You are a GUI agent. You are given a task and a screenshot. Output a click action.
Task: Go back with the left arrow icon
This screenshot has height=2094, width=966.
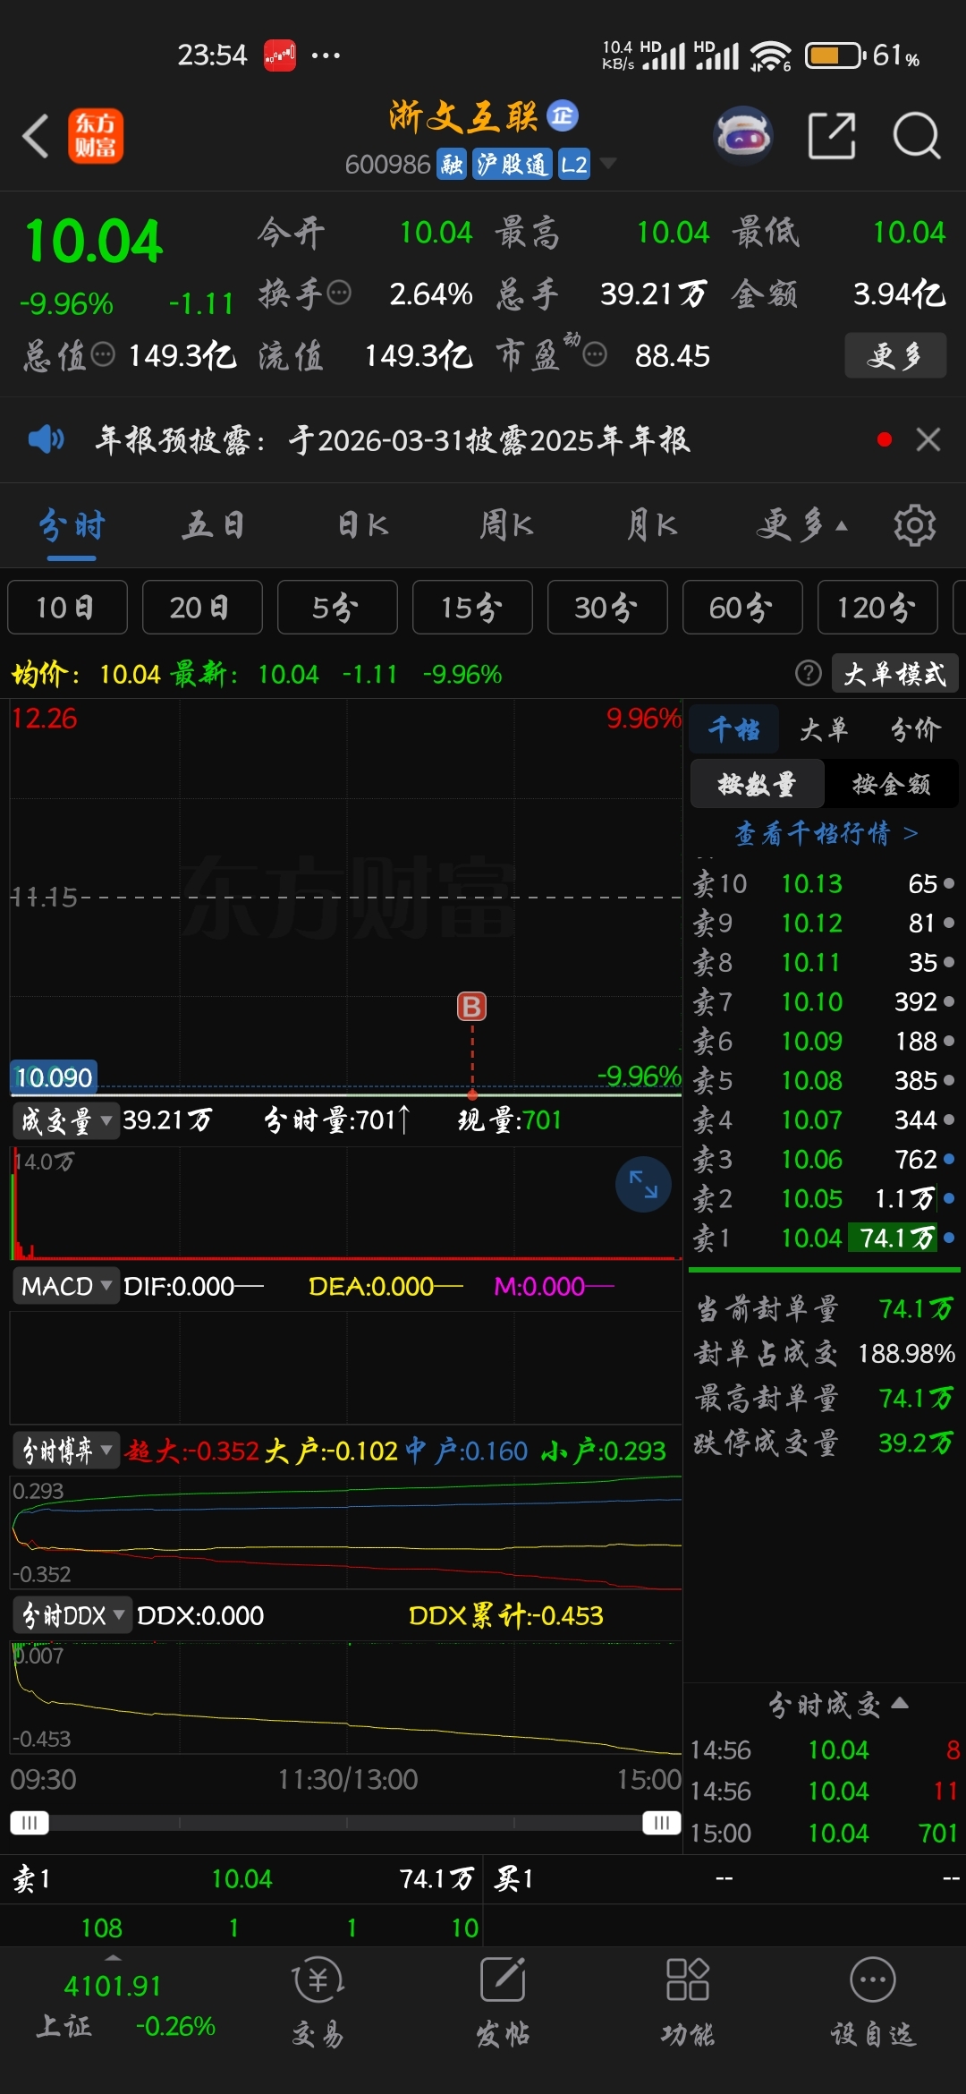click(x=35, y=136)
